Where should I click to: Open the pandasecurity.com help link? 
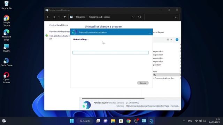click(153, 106)
